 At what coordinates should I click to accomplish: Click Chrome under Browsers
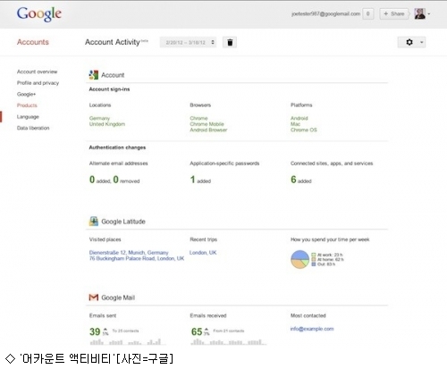pos(198,118)
